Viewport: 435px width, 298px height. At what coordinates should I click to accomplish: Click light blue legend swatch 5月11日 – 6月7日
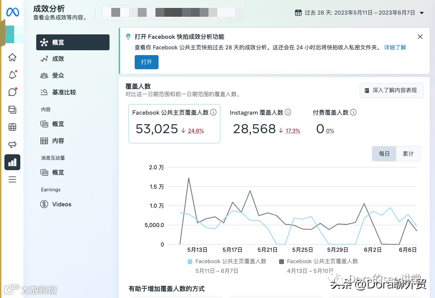click(x=190, y=261)
